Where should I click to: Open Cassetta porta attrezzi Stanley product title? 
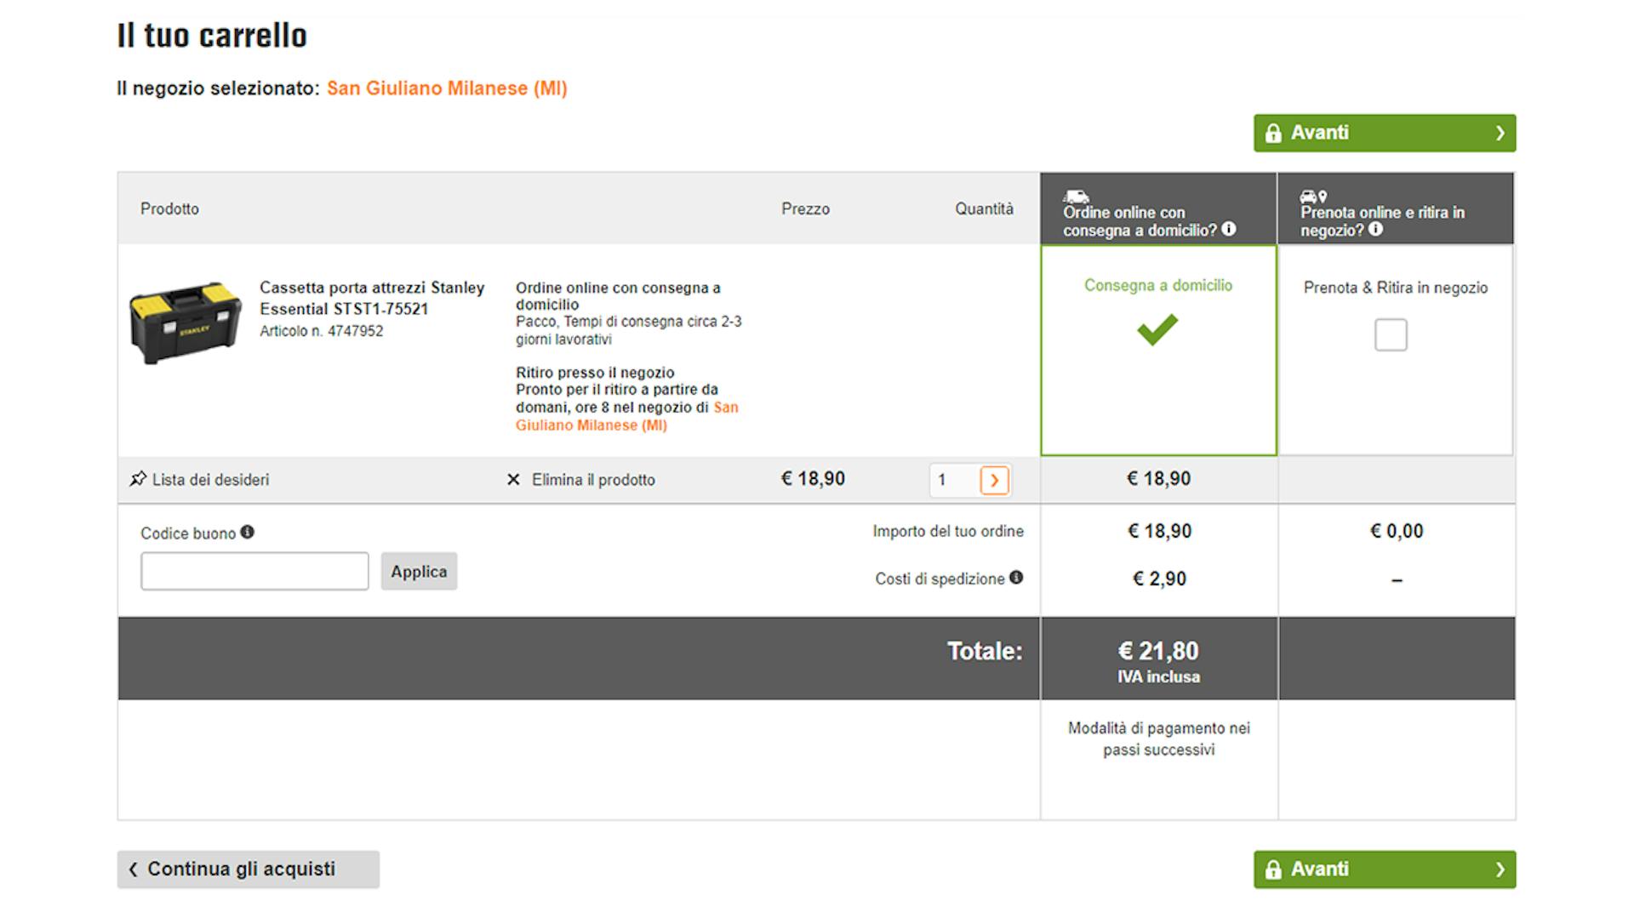pos(372,298)
